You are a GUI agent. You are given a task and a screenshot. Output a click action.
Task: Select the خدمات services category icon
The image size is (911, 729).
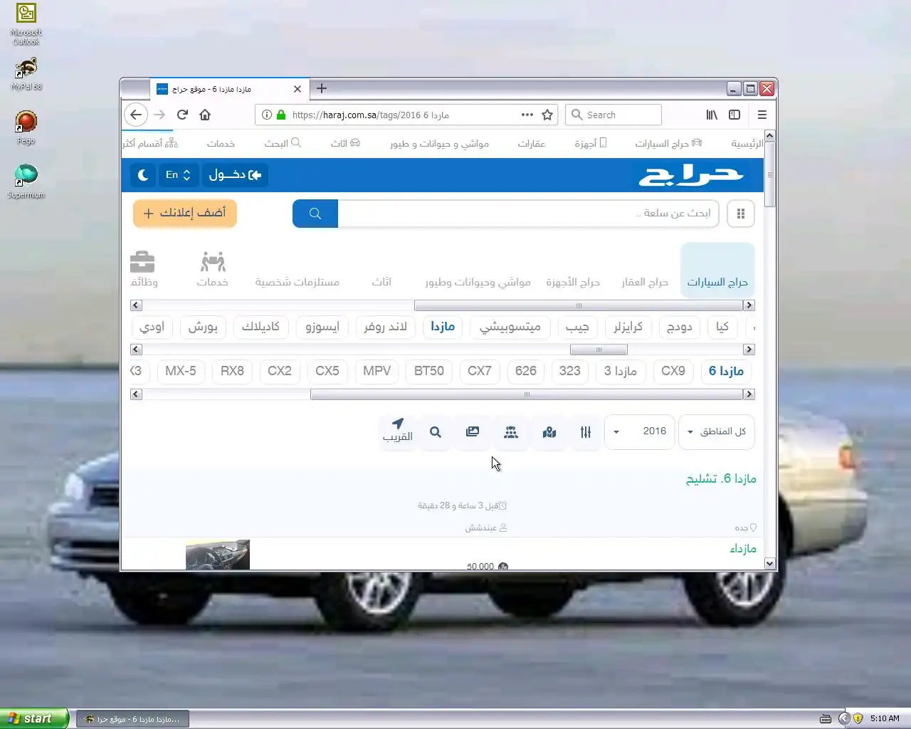[213, 269]
